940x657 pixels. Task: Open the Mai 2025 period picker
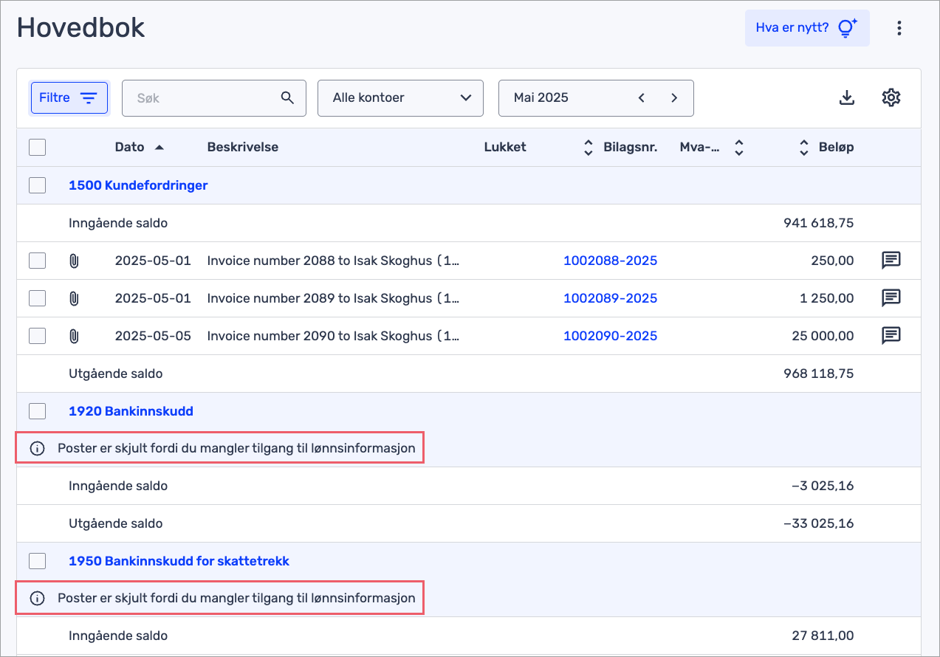pyautogui.click(x=596, y=98)
